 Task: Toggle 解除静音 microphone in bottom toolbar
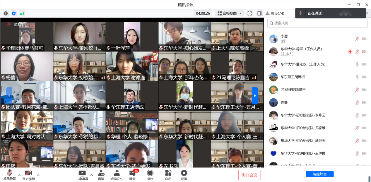point(10,175)
